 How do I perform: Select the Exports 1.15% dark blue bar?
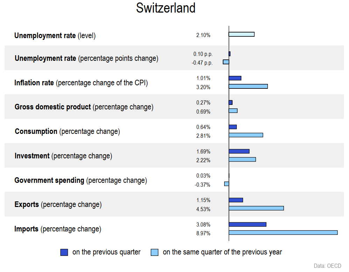click(x=236, y=200)
